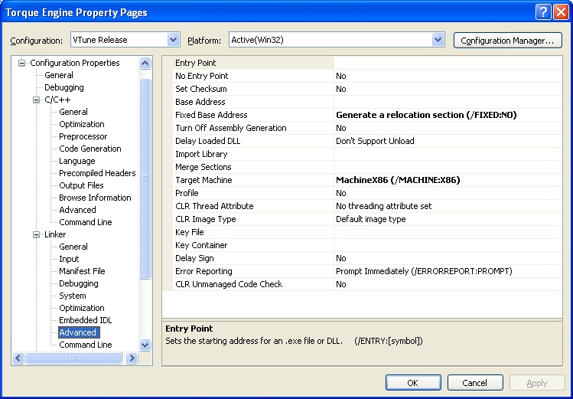Open Manifest File under Linker

pos(82,271)
